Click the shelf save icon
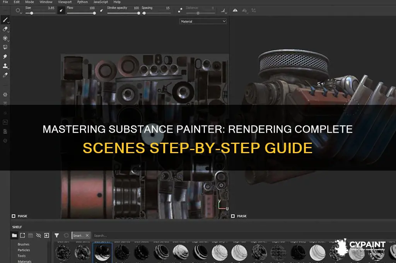 click(30, 236)
